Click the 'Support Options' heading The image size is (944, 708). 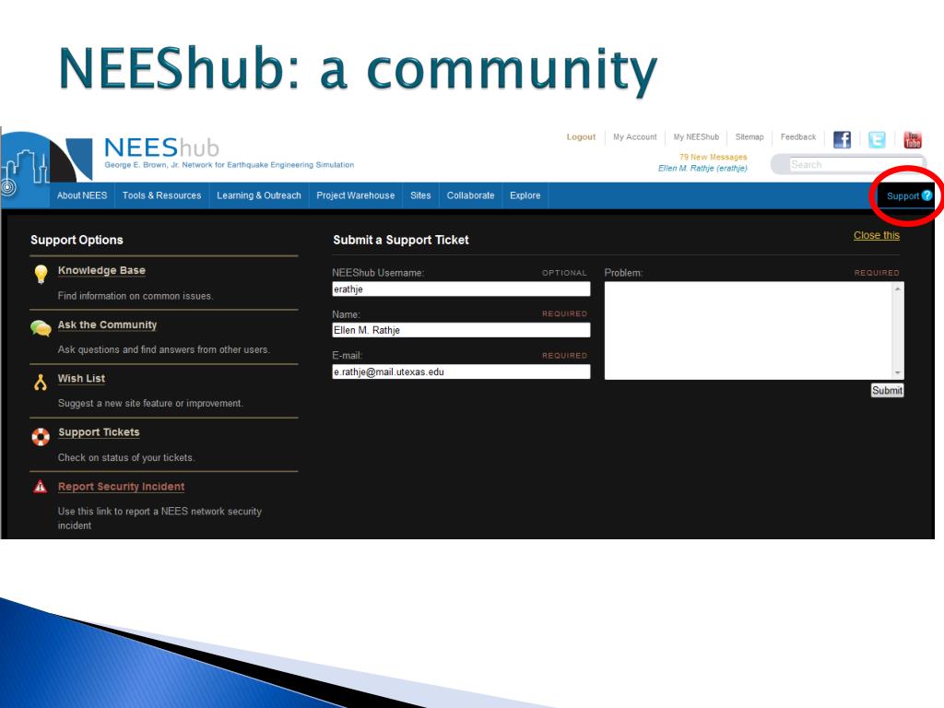pyautogui.click(x=77, y=240)
